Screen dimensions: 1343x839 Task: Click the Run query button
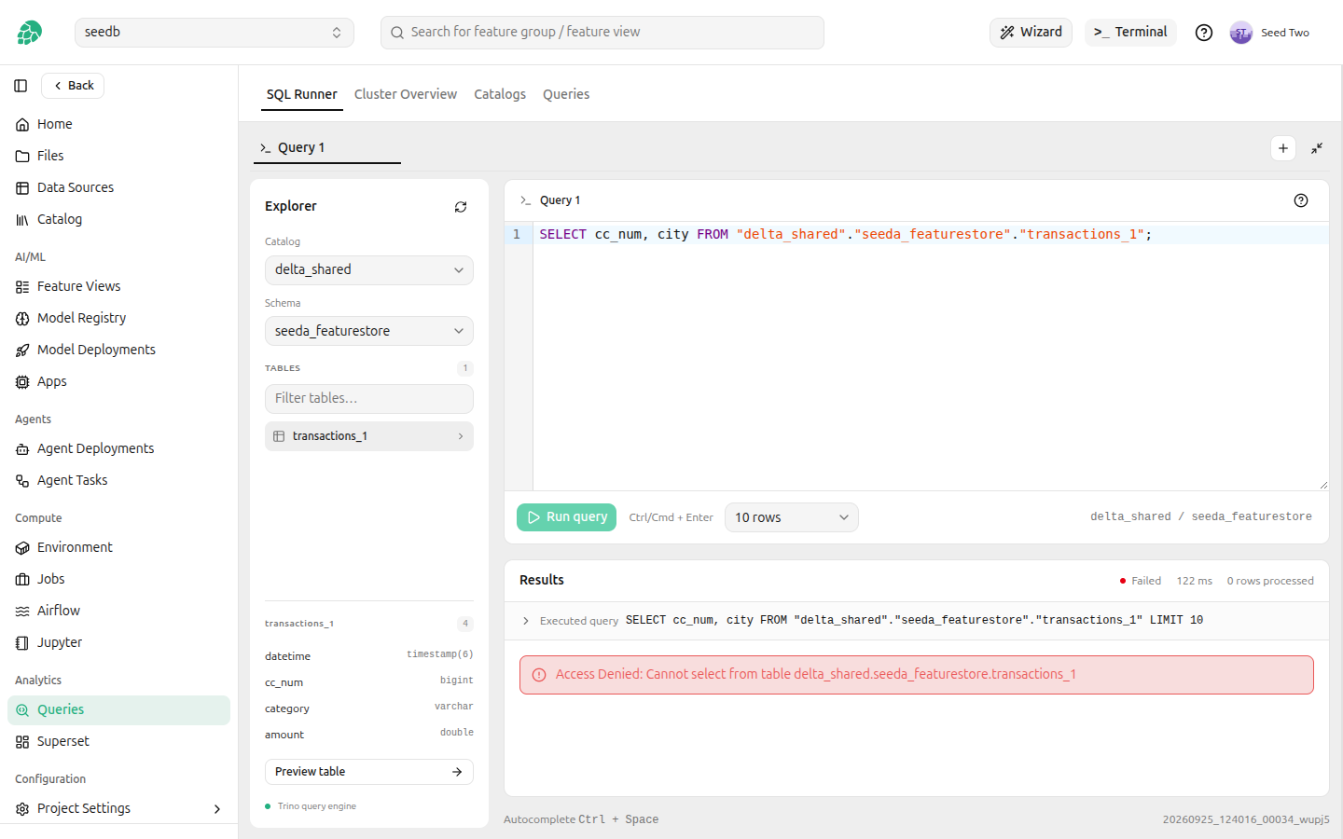[x=567, y=517]
